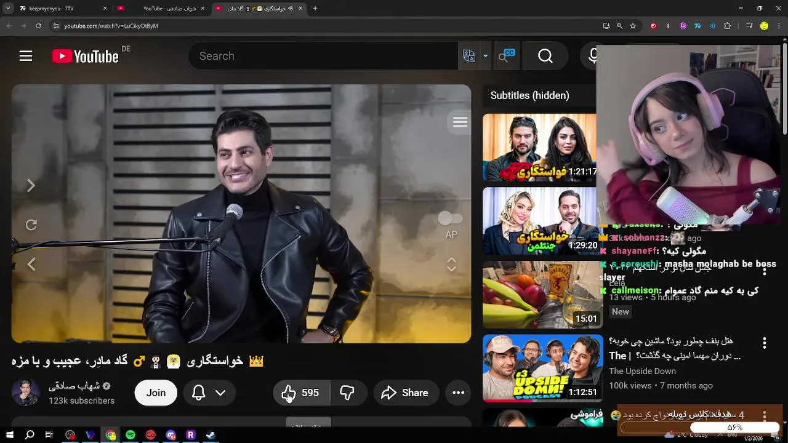Click Chrome icon on the taskbar
The height and width of the screenshot is (443, 788).
click(x=111, y=435)
